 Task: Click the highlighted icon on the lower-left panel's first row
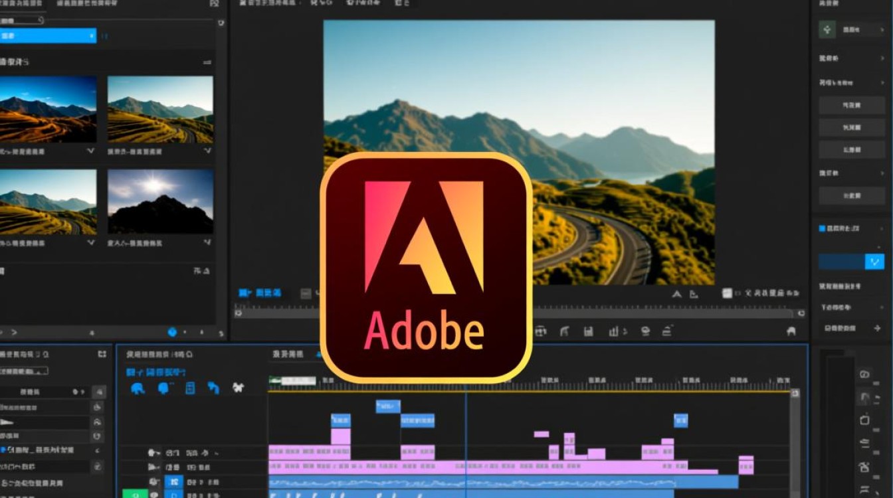(x=98, y=392)
